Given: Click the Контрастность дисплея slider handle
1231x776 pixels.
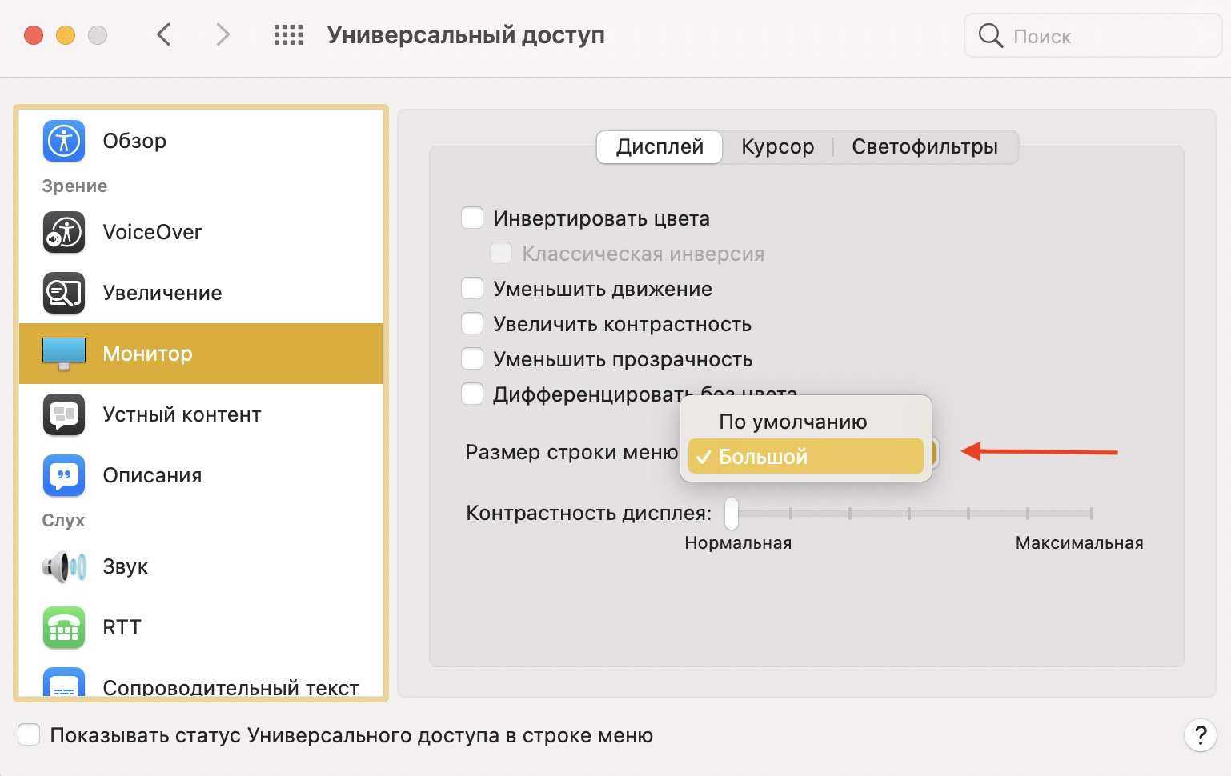Looking at the screenshot, I should pos(731,514).
